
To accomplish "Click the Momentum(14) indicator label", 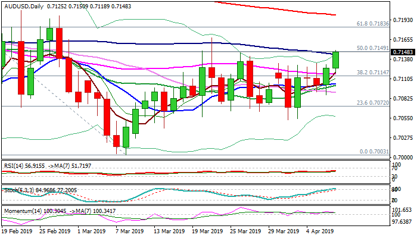I will pos(19,210).
